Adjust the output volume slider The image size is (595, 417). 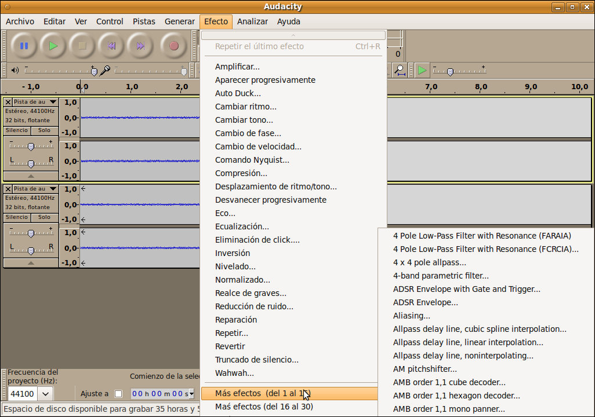point(61,71)
